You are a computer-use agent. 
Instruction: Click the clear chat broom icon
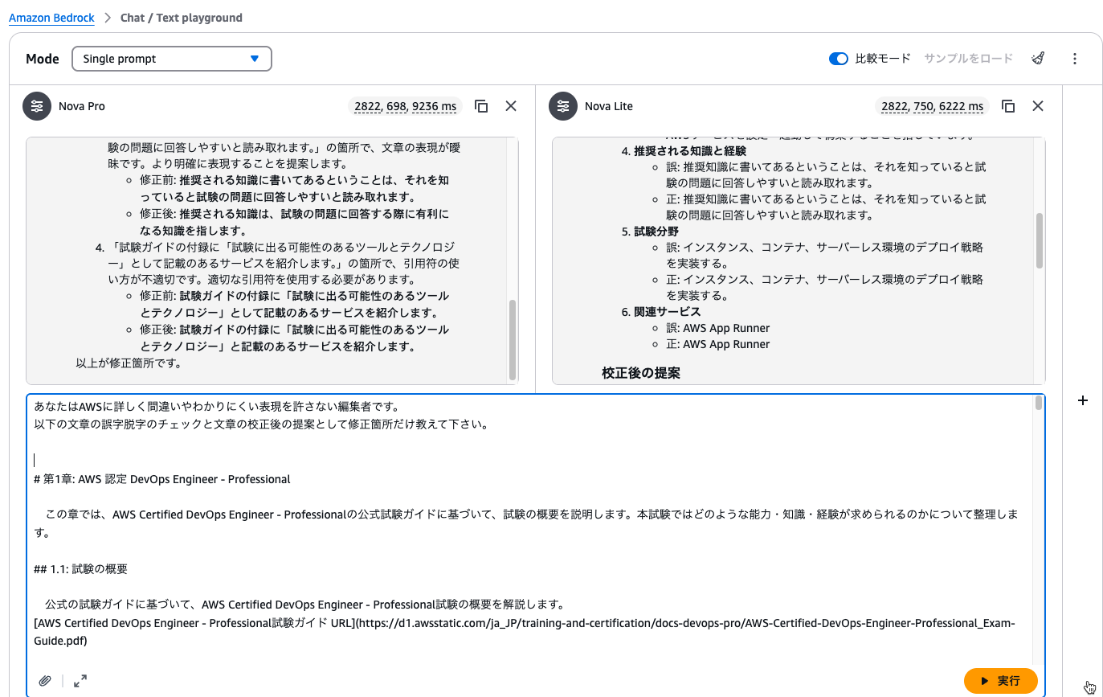1038,59
